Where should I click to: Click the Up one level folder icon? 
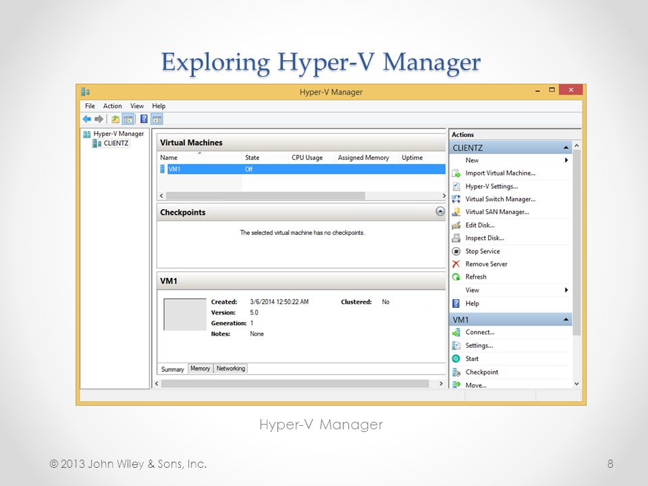click(x=115, y=119)
